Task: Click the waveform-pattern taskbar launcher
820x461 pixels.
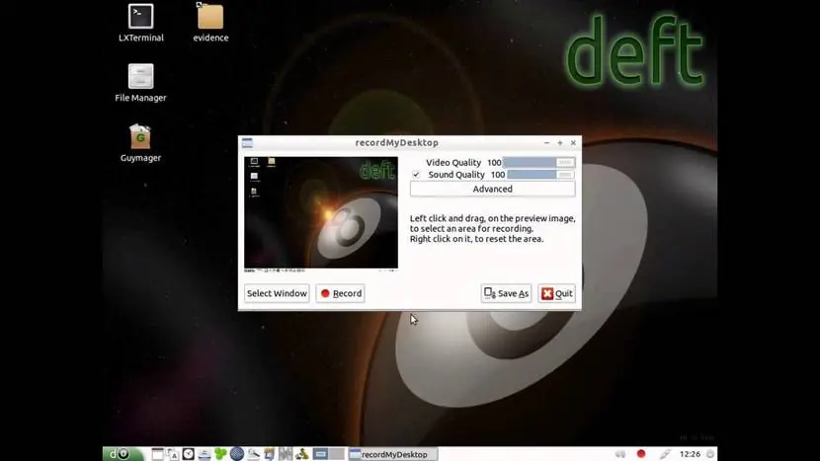Action: [x=286, y=454]
